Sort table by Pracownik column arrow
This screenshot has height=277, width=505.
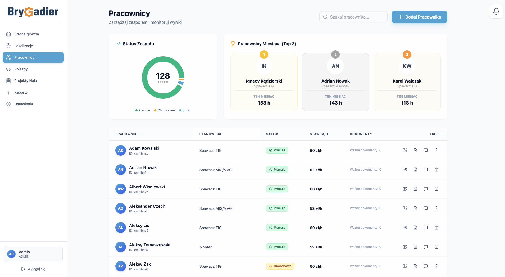(141, 134)
